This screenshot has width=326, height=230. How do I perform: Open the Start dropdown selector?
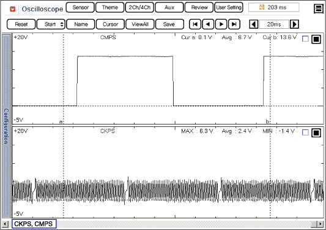(51, 25)
